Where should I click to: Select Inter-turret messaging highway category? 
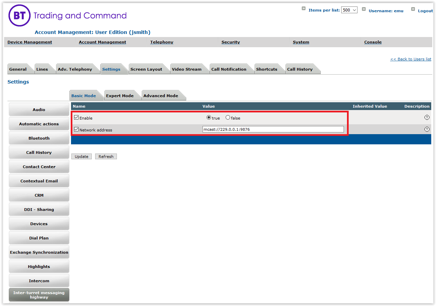click(39, 295)
